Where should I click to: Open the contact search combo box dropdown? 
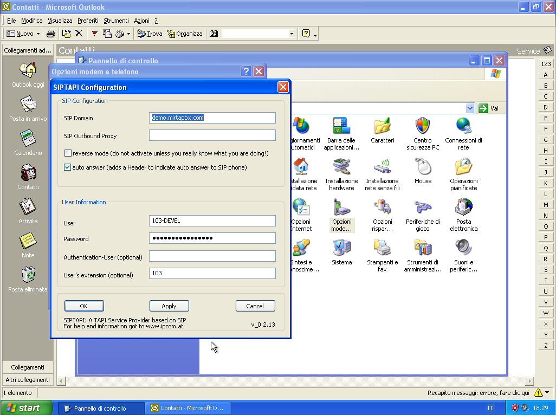292,34
